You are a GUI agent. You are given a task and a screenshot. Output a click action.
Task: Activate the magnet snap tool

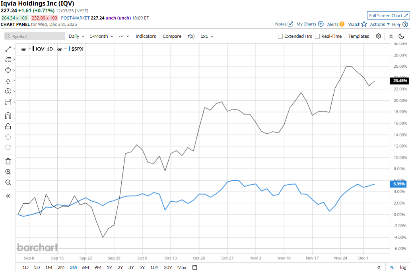[x=8, y=116]
